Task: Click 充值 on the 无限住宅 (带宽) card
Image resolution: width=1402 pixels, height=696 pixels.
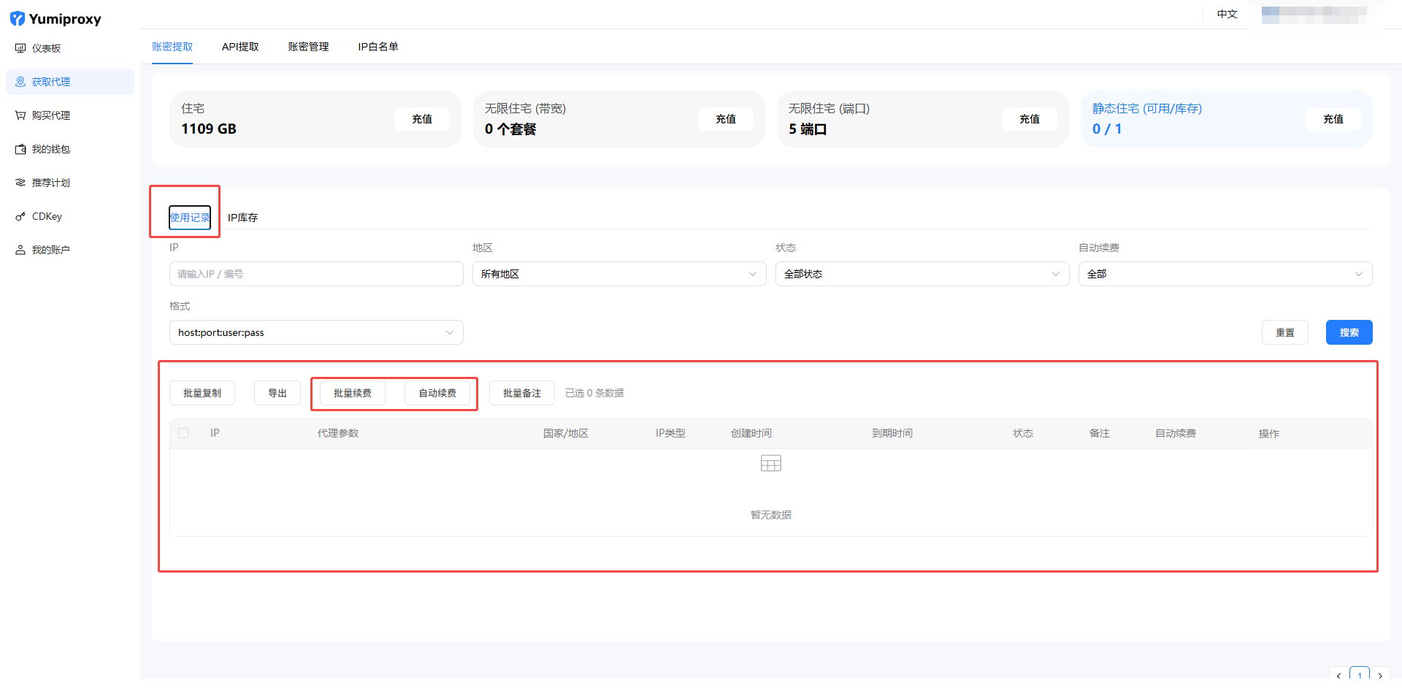Action: (726, 119)
